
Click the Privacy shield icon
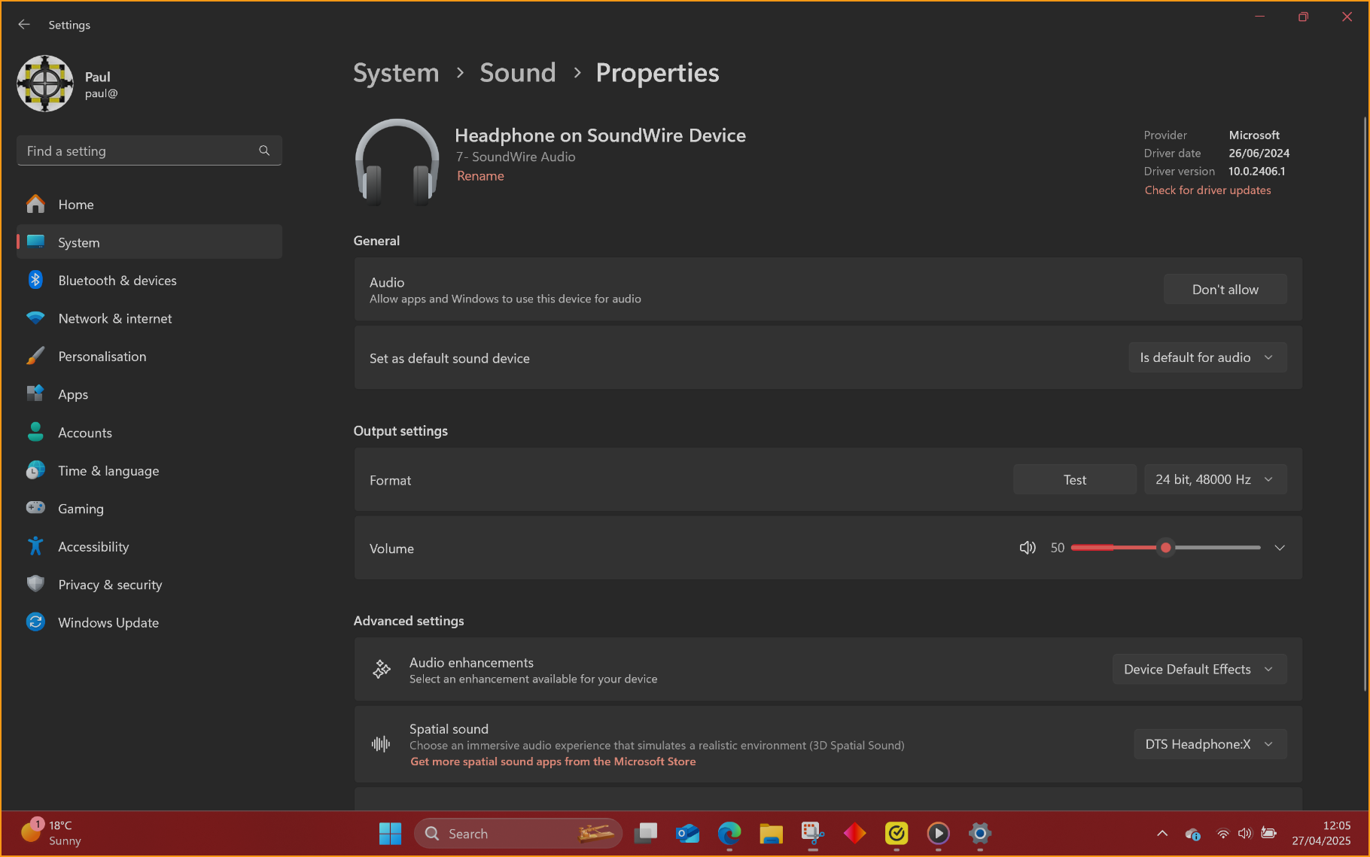35,584
